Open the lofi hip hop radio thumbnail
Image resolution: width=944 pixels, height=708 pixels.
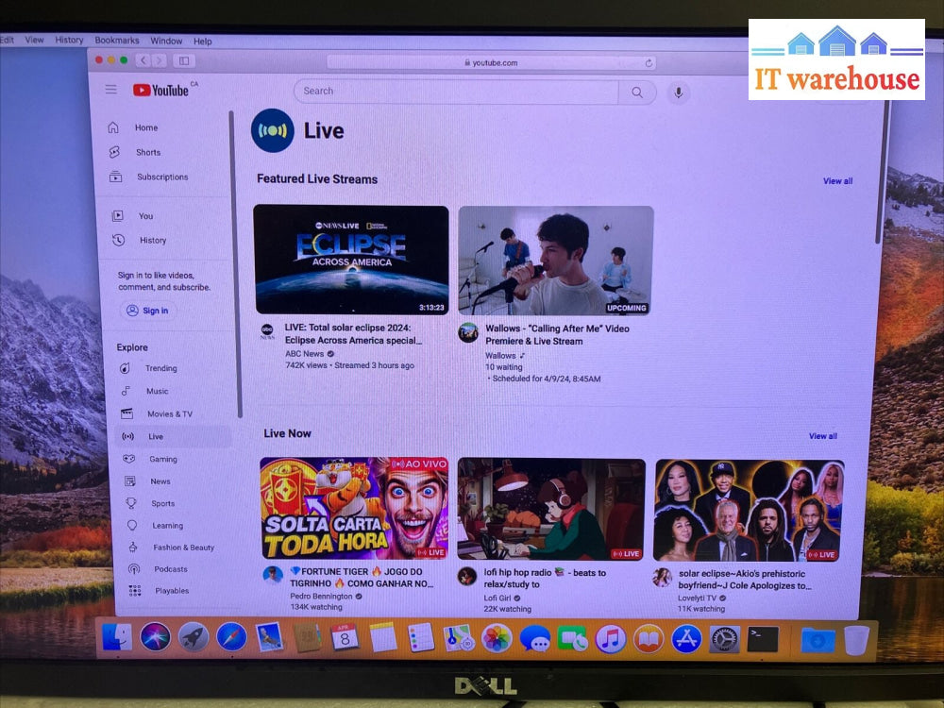click(551, 509)
